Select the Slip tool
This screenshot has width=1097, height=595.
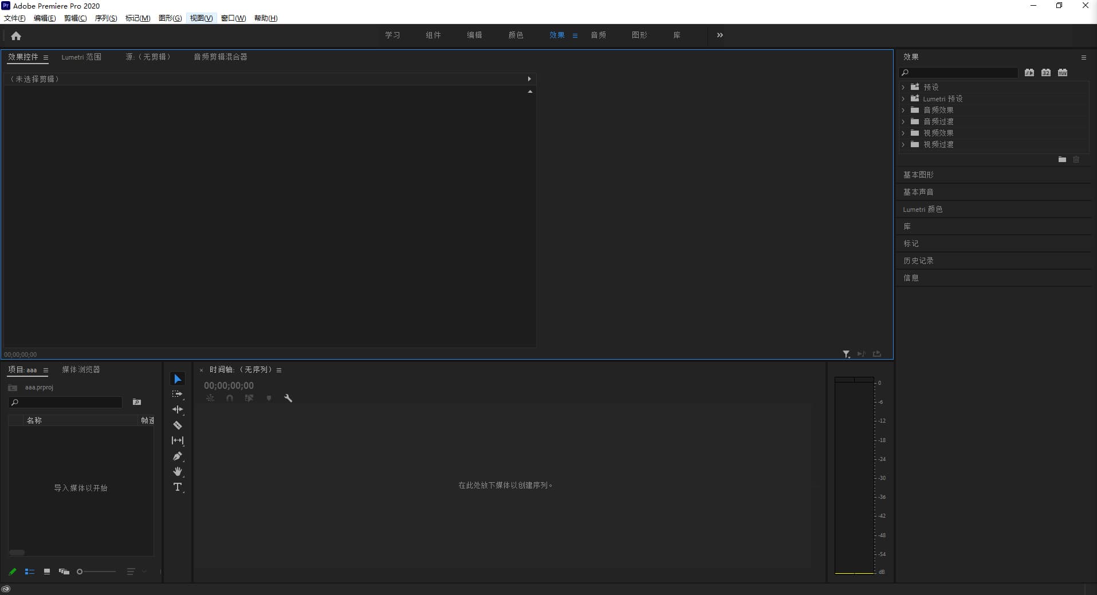pyautogui.click(x=178, y=440)
